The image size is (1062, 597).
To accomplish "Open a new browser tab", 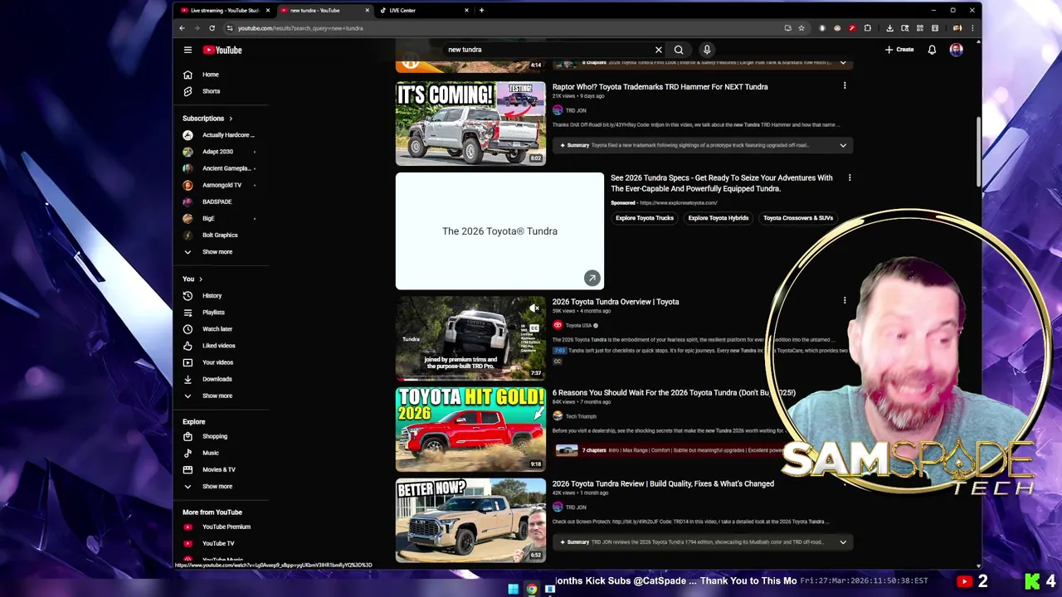I will 481,10.
